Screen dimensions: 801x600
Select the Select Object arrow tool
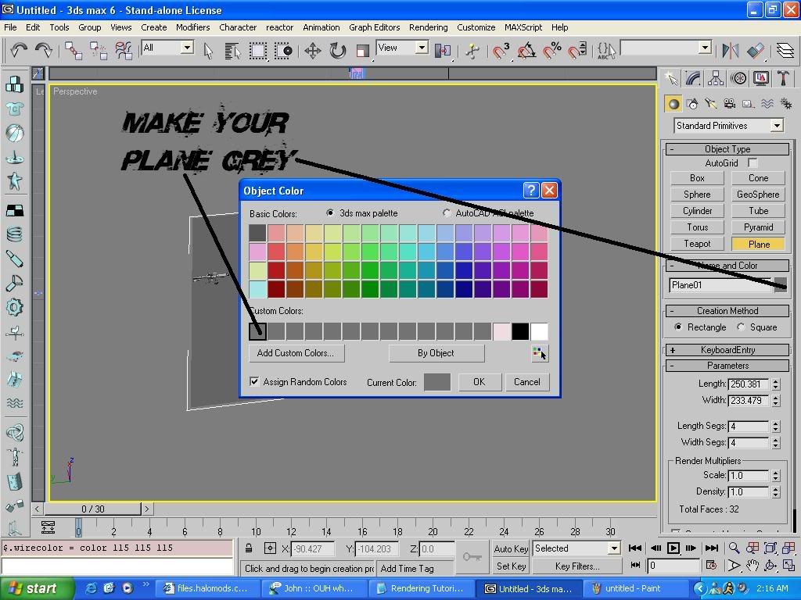(208, 51)
